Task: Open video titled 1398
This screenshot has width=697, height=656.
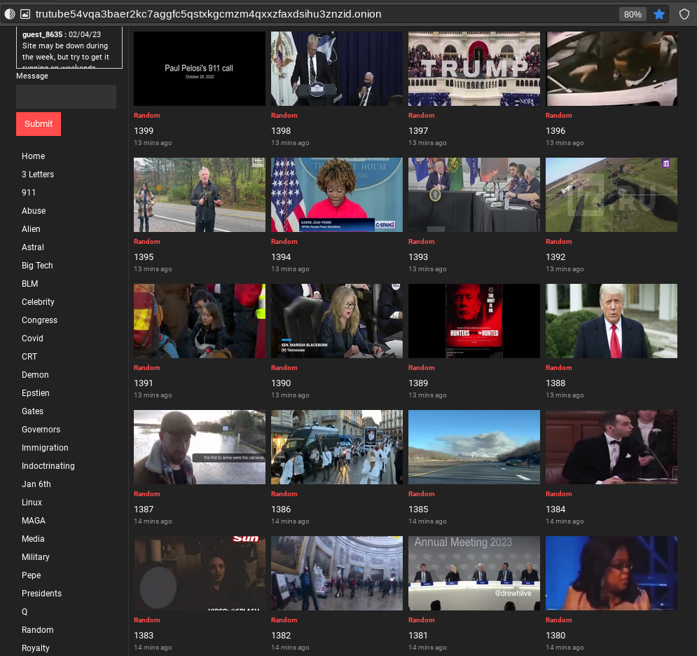Action: [281, 131]
